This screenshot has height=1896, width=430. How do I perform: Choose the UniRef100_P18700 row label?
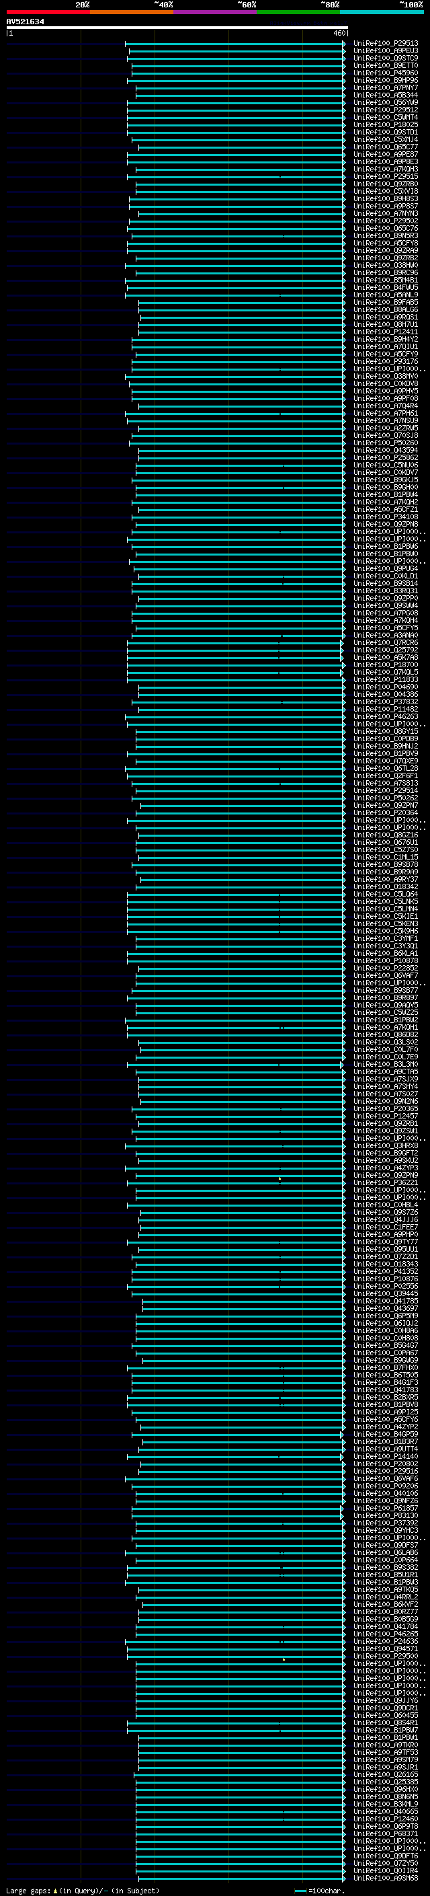pos(385,665)
